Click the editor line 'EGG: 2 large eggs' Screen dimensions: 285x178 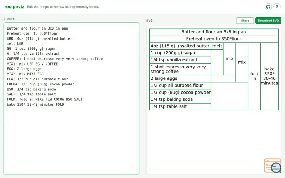(x=24, y=69)
